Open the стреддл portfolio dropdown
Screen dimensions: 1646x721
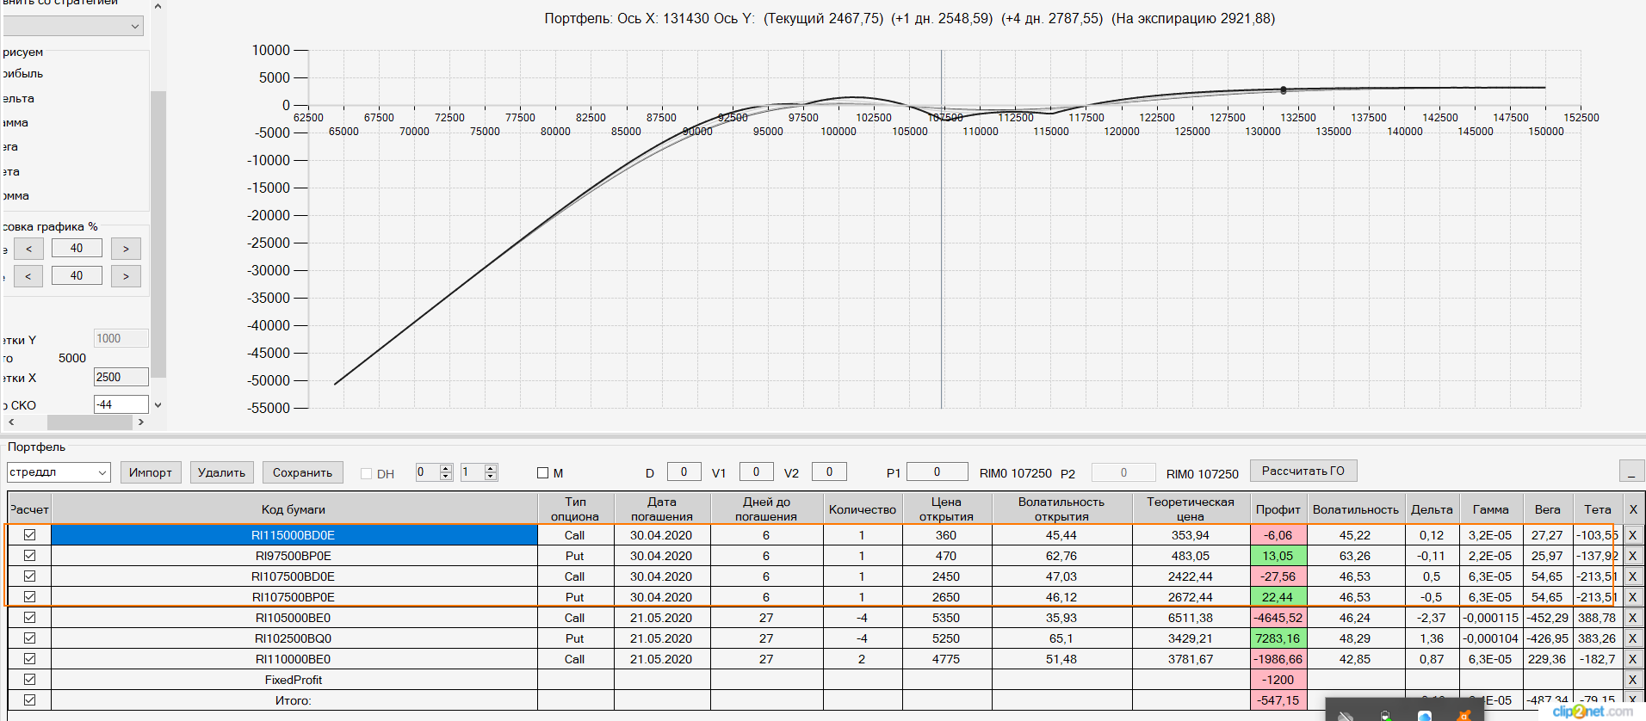coord(102,472)
